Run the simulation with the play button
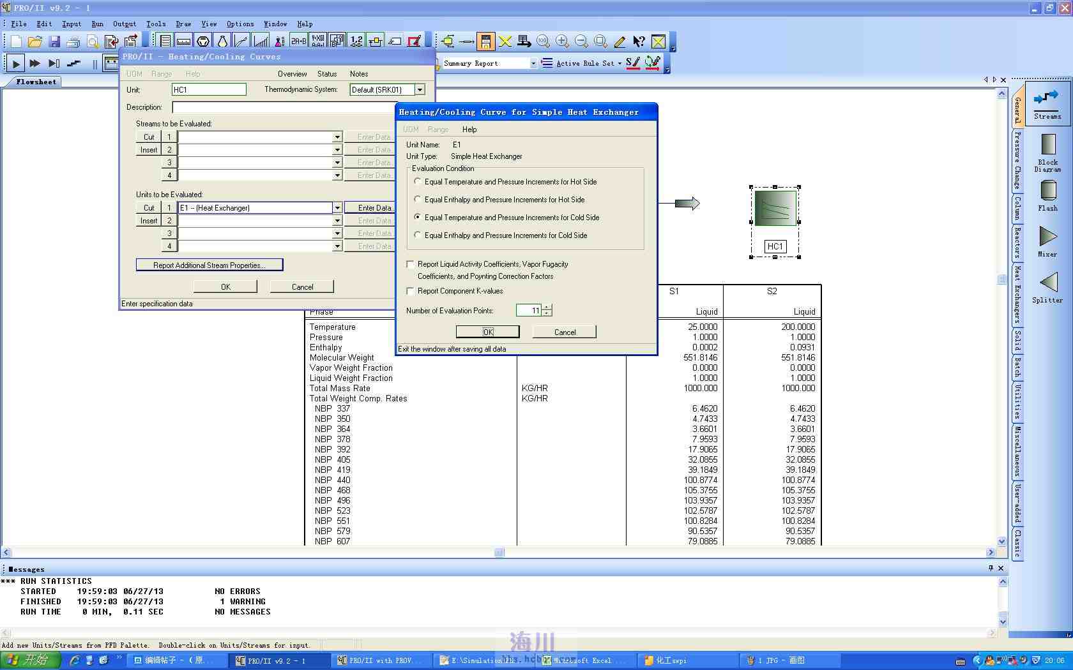1073x670 pixels. pyautogui.click(x=16, y=63)
